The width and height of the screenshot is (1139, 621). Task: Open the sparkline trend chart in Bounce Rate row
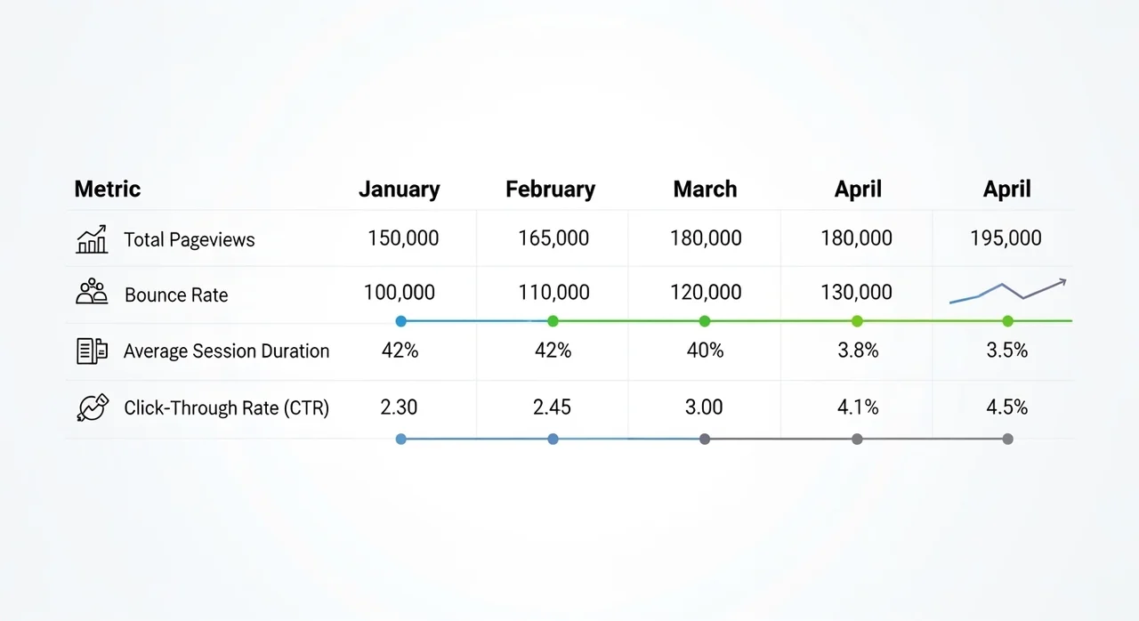[x=1007, y=291]
